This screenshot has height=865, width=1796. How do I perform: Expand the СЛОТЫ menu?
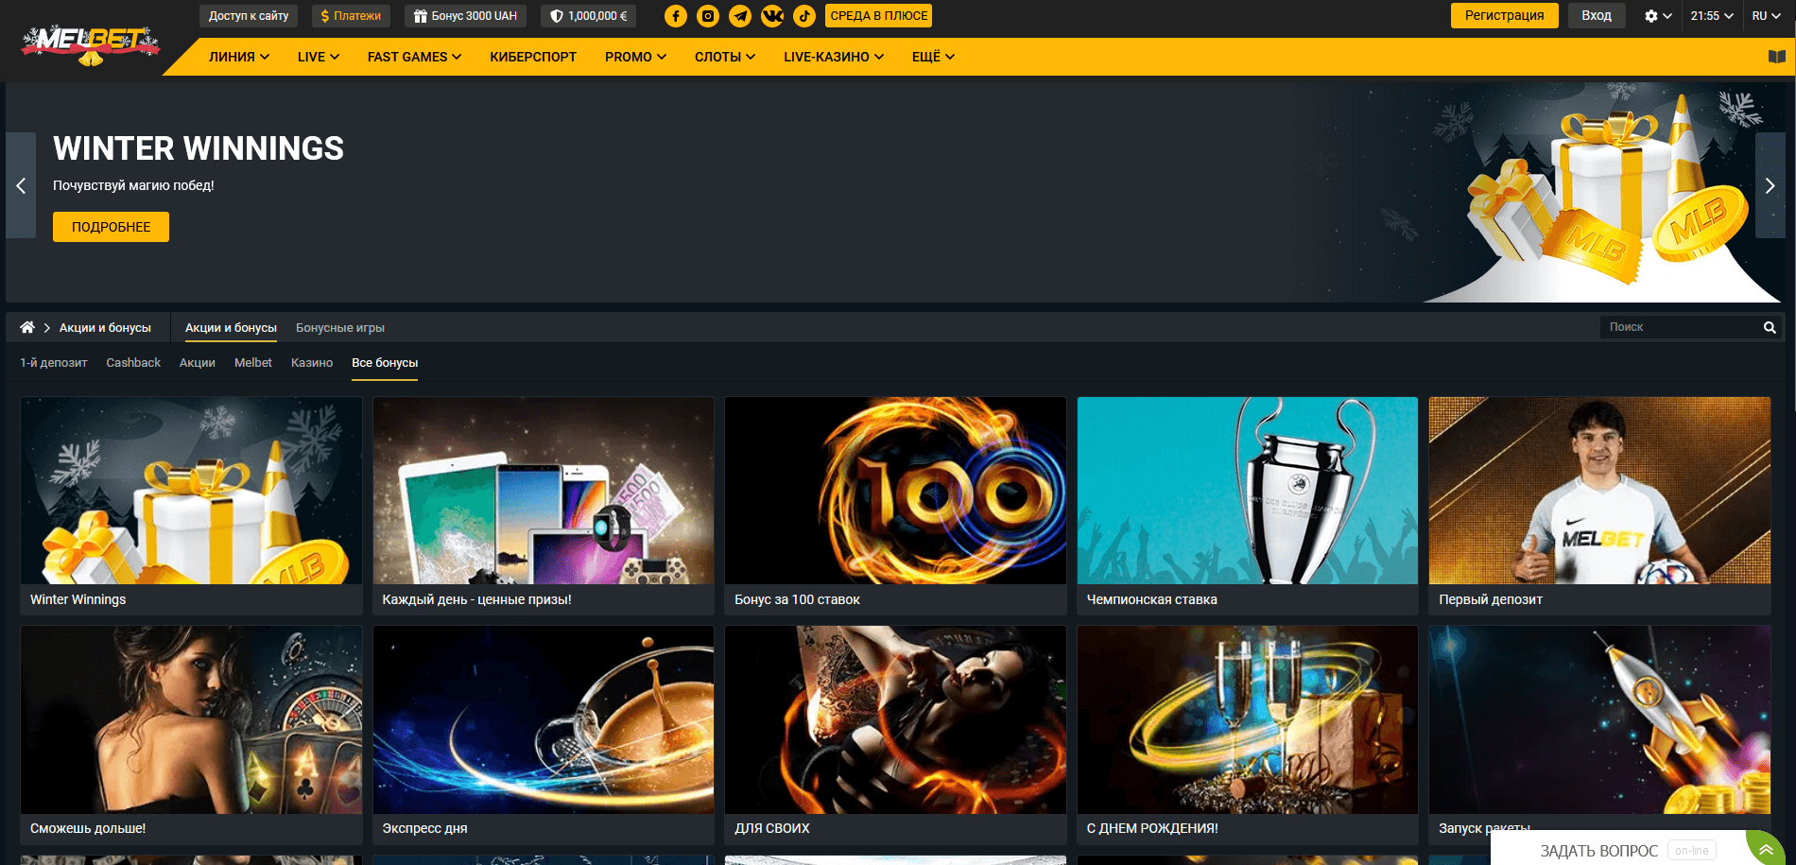point(725,57)
